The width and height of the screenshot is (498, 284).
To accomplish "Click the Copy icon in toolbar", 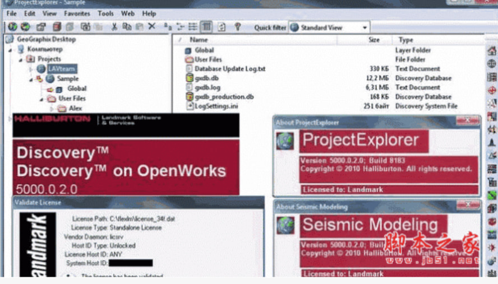I will (127, 26).
